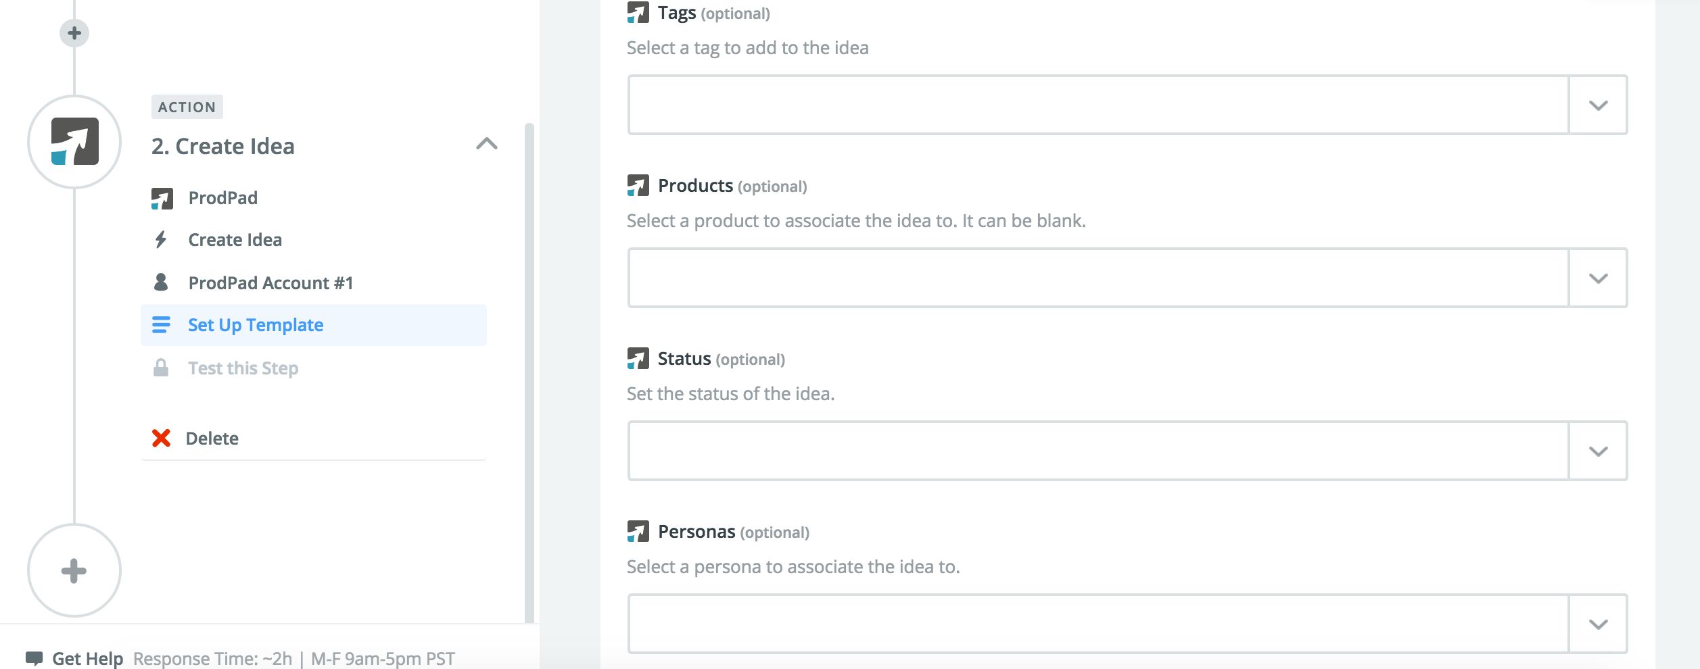Click the Get Help link
Image resolution: width=1700 pixels, height=669 pixels.
[x=87, y=658]
